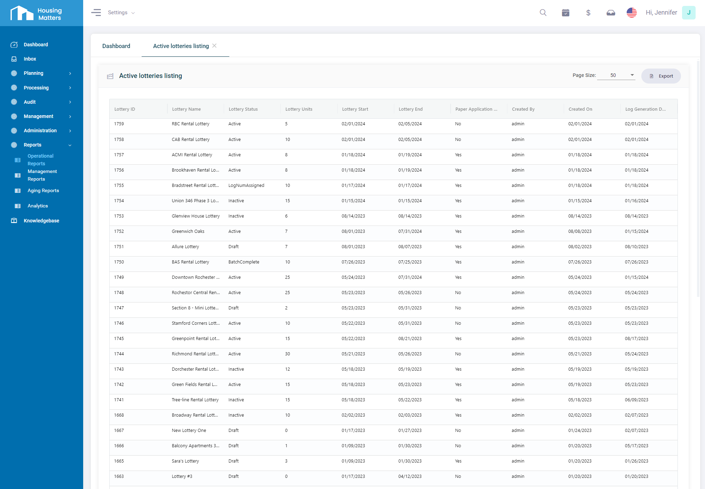Click the search magnifier icon

tap(543, 13)
